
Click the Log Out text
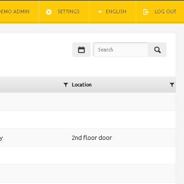click(x=165, y=11)
